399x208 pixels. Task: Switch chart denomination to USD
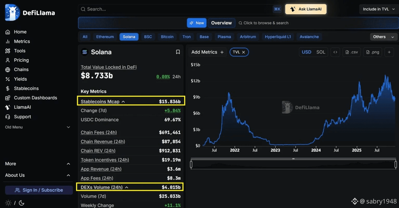[x=306, y=52]
